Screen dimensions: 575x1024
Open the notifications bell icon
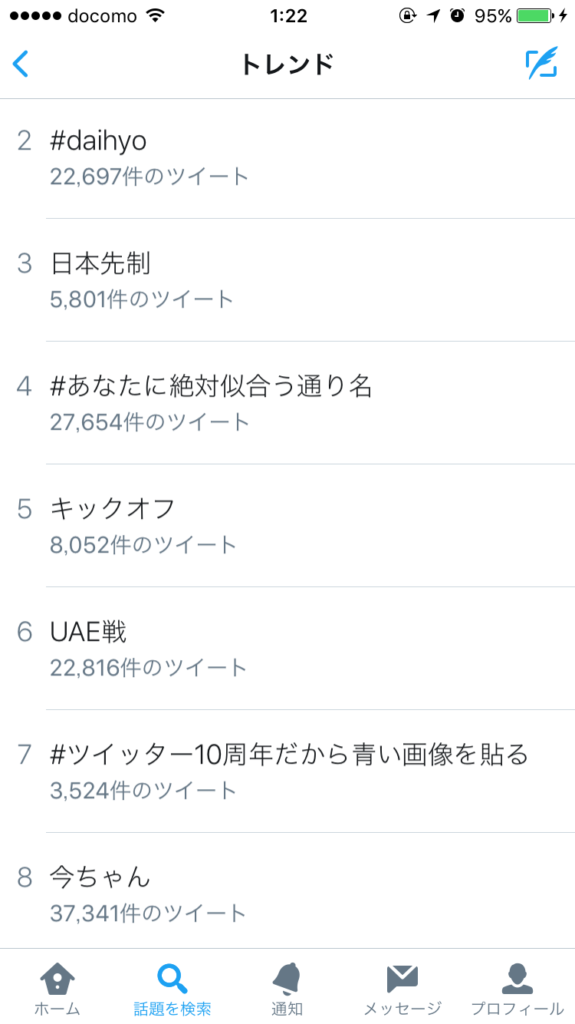[x=287, y=978]
